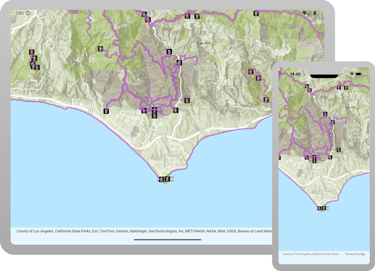Select the phone's trailhead icon beside Ramirez Canyon label

click(339, 150)
